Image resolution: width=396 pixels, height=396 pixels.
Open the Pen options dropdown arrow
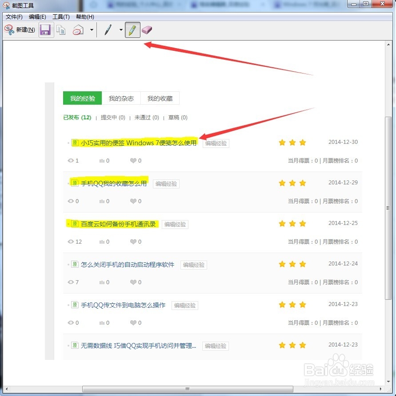click(x=121, y=30)
